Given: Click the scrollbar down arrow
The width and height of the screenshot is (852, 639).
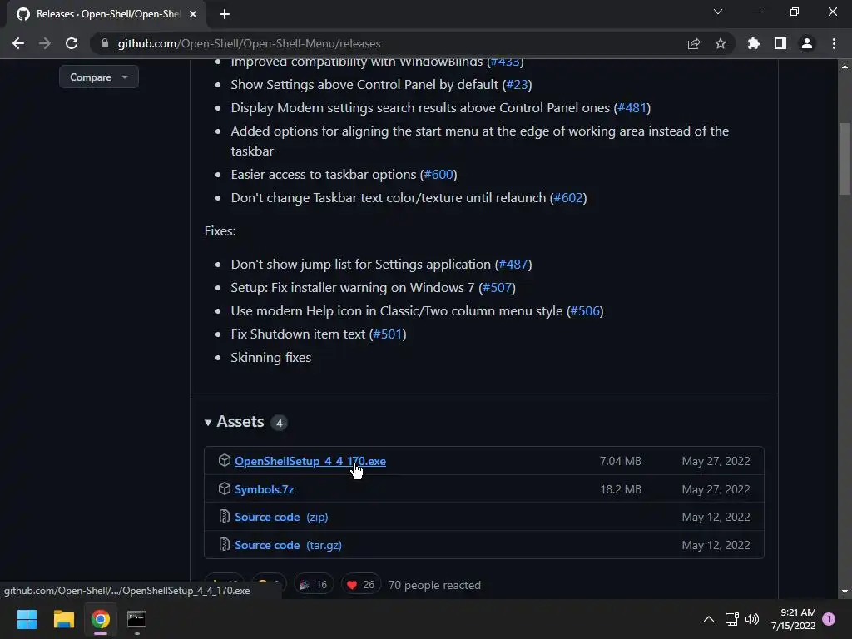Looking at the screenshot, I should (845, 592).
